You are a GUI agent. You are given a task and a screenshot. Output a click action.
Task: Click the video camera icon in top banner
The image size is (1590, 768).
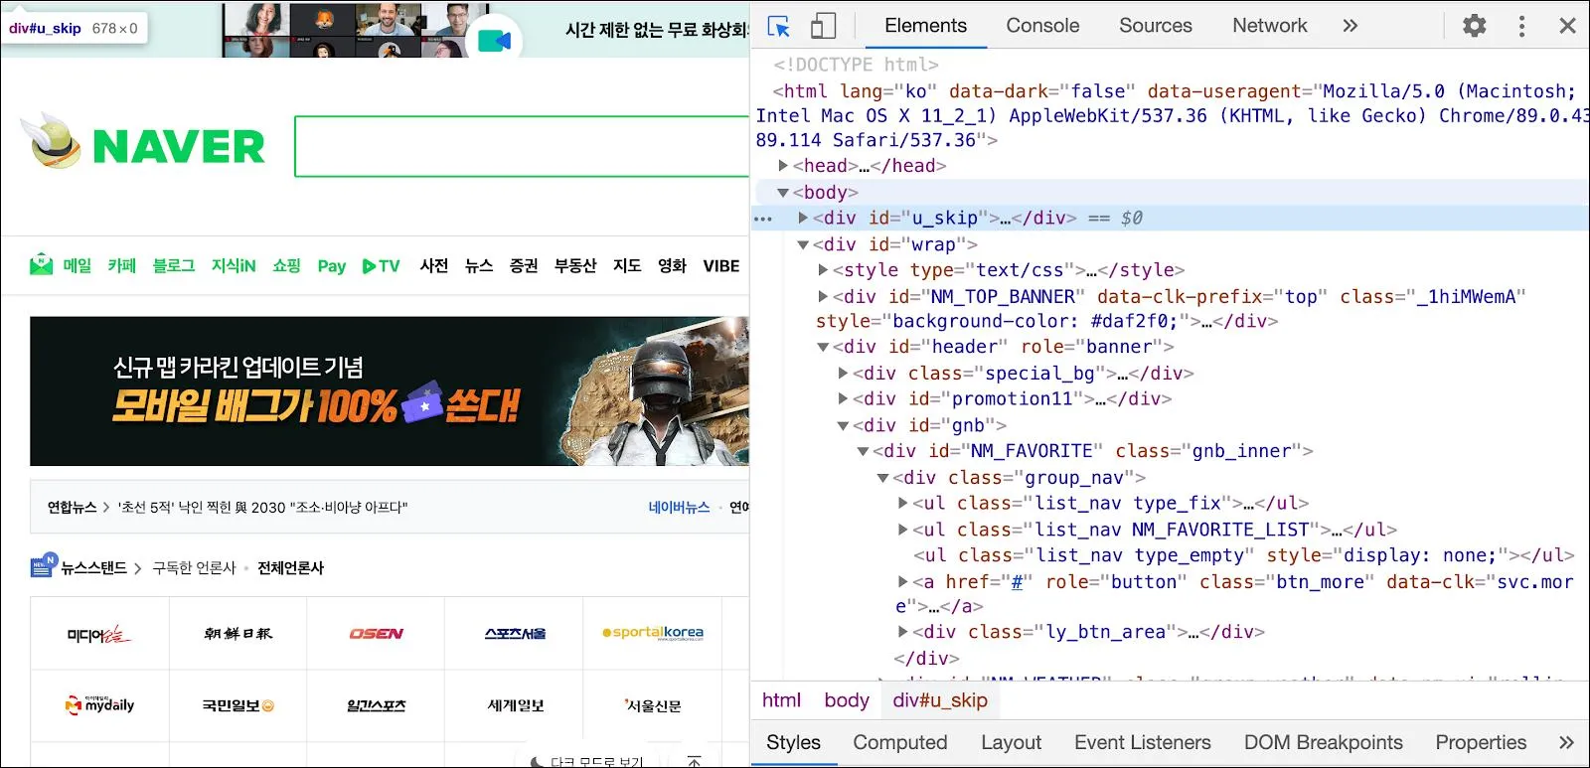tap(494, 41)
